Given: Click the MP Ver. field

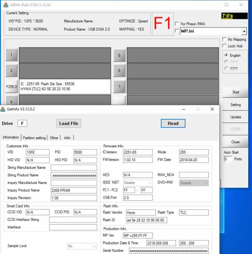Looking at the screenshot, I should click(x=138, y=236).
